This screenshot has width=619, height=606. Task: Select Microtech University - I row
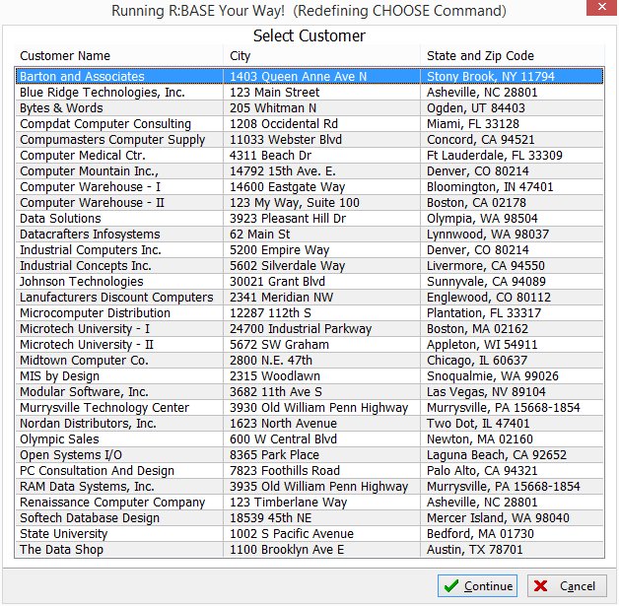[85, 329]
